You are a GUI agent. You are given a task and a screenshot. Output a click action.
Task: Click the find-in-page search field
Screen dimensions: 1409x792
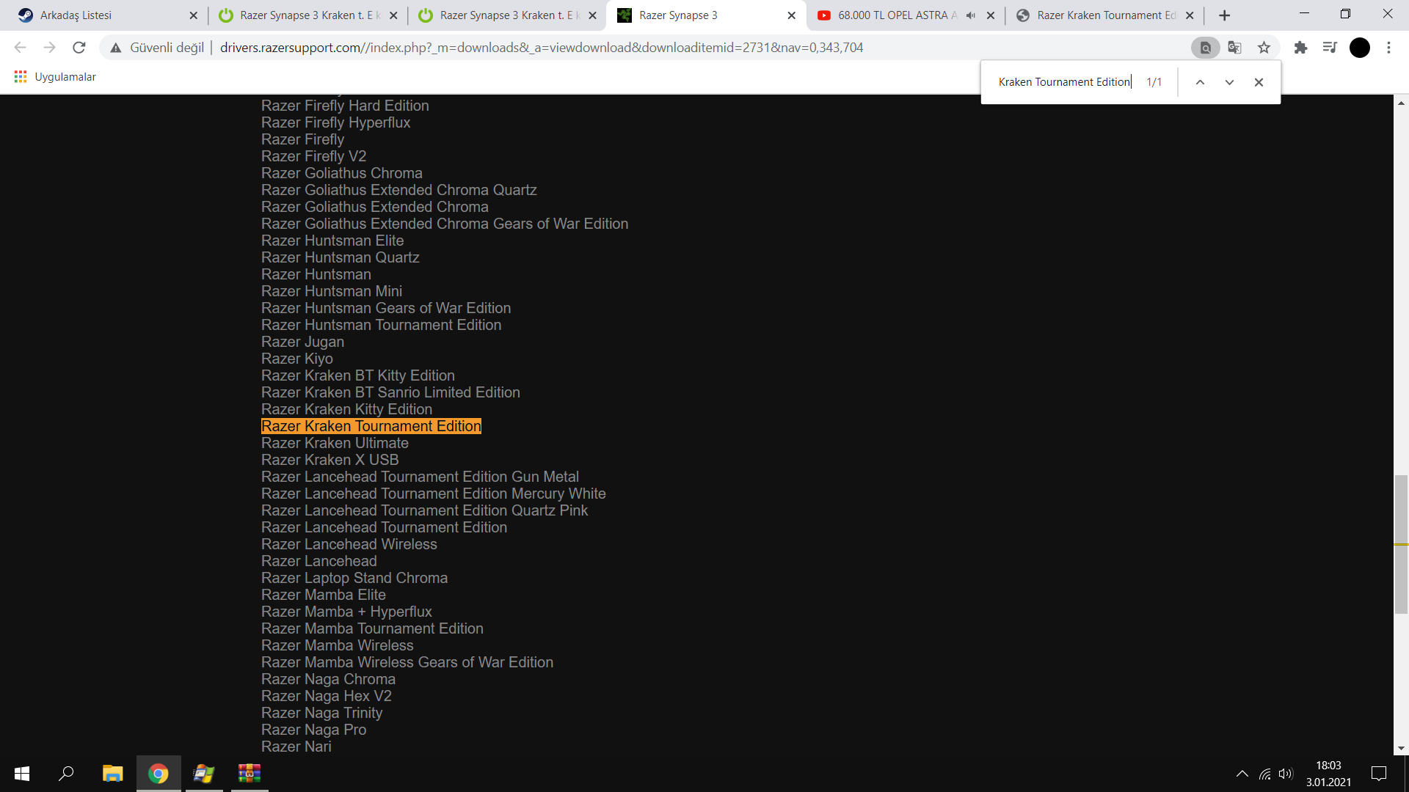pyautogui.click(x=1063, y=82)
